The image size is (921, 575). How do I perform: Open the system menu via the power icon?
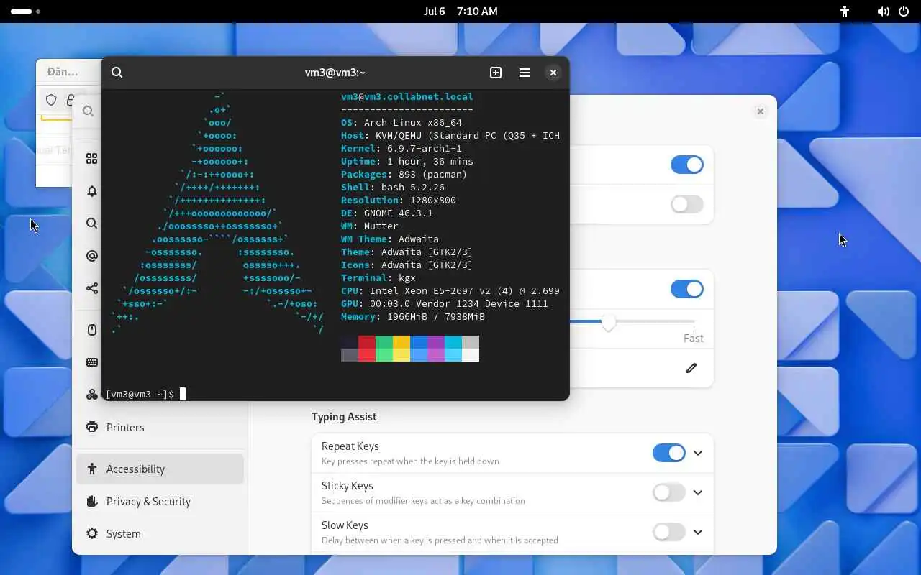[x=904, y=11]
